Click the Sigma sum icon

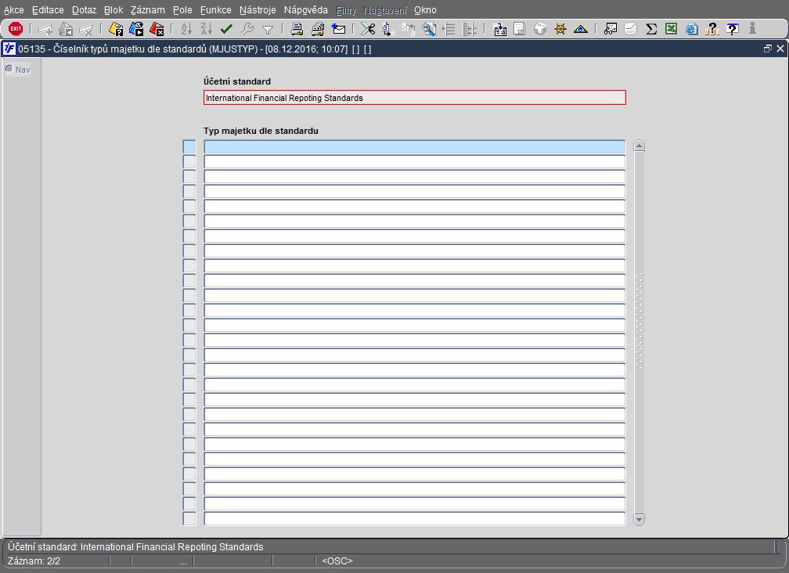click(651, 29)
